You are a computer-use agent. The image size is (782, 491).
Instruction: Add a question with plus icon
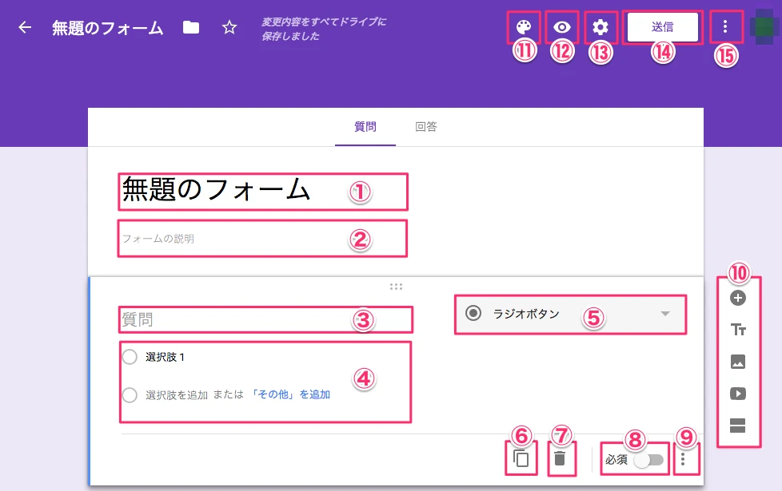coord(737,298)
